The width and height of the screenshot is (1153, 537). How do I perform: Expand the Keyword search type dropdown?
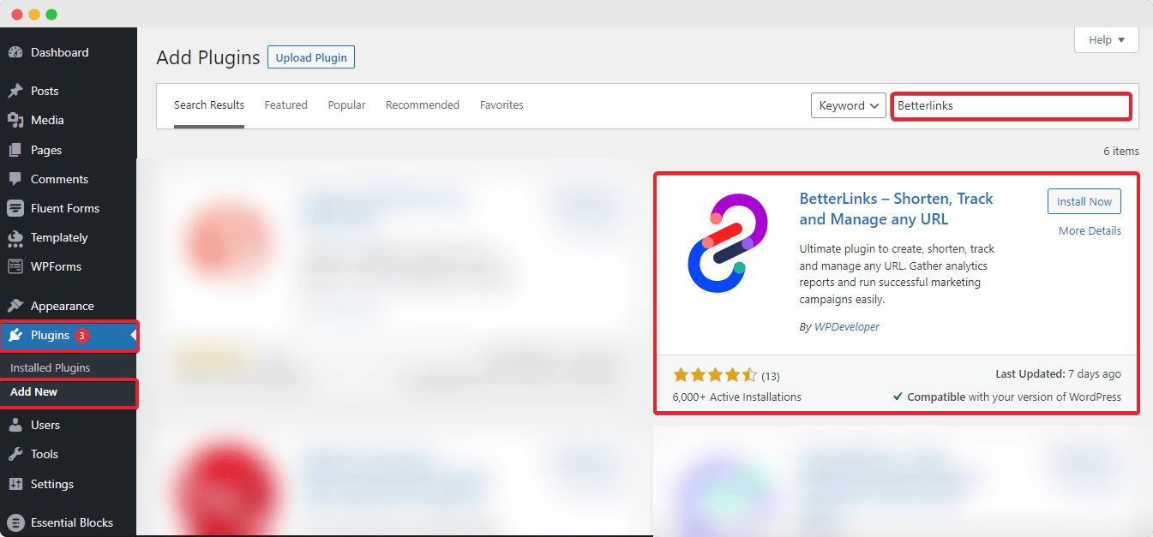pos(848,106)
